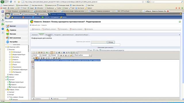Click Добавить элемент toolbar button
This screenshot has width=184, height=103.
49,29
